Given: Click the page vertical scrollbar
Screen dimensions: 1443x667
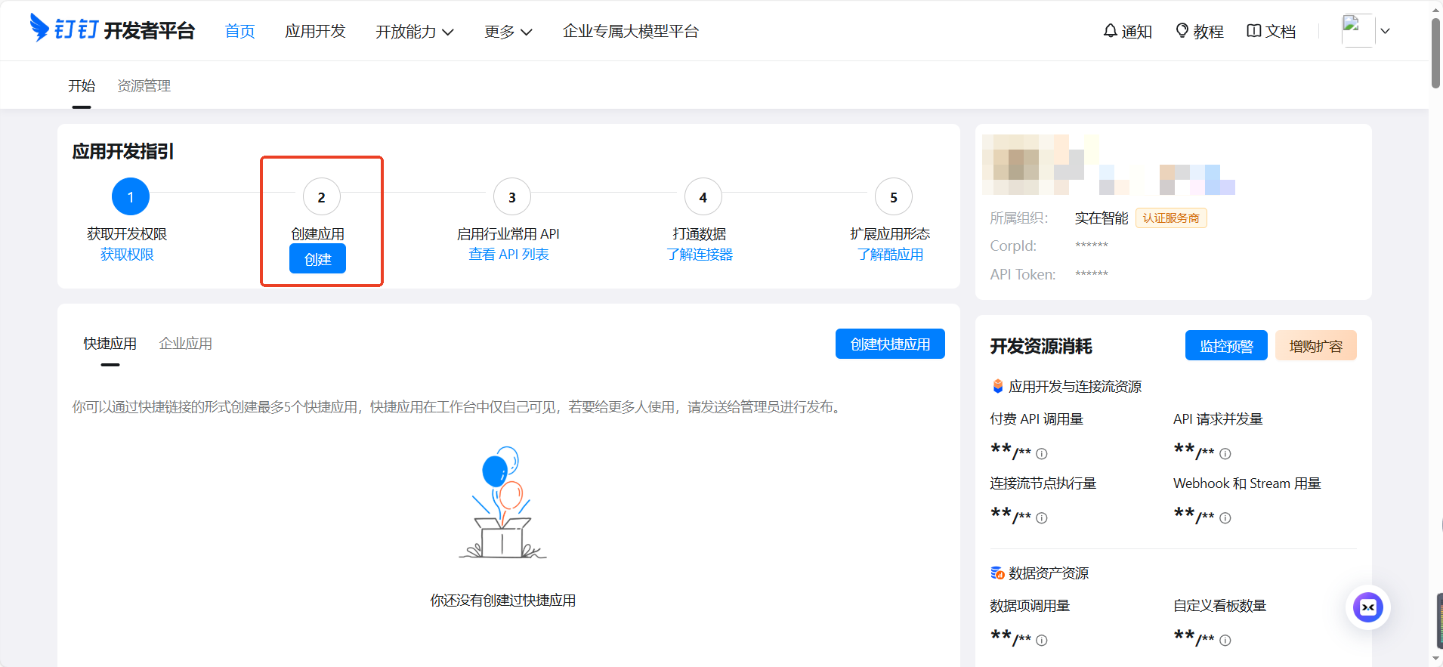Looking at the screenshot, I should 1435,53.
